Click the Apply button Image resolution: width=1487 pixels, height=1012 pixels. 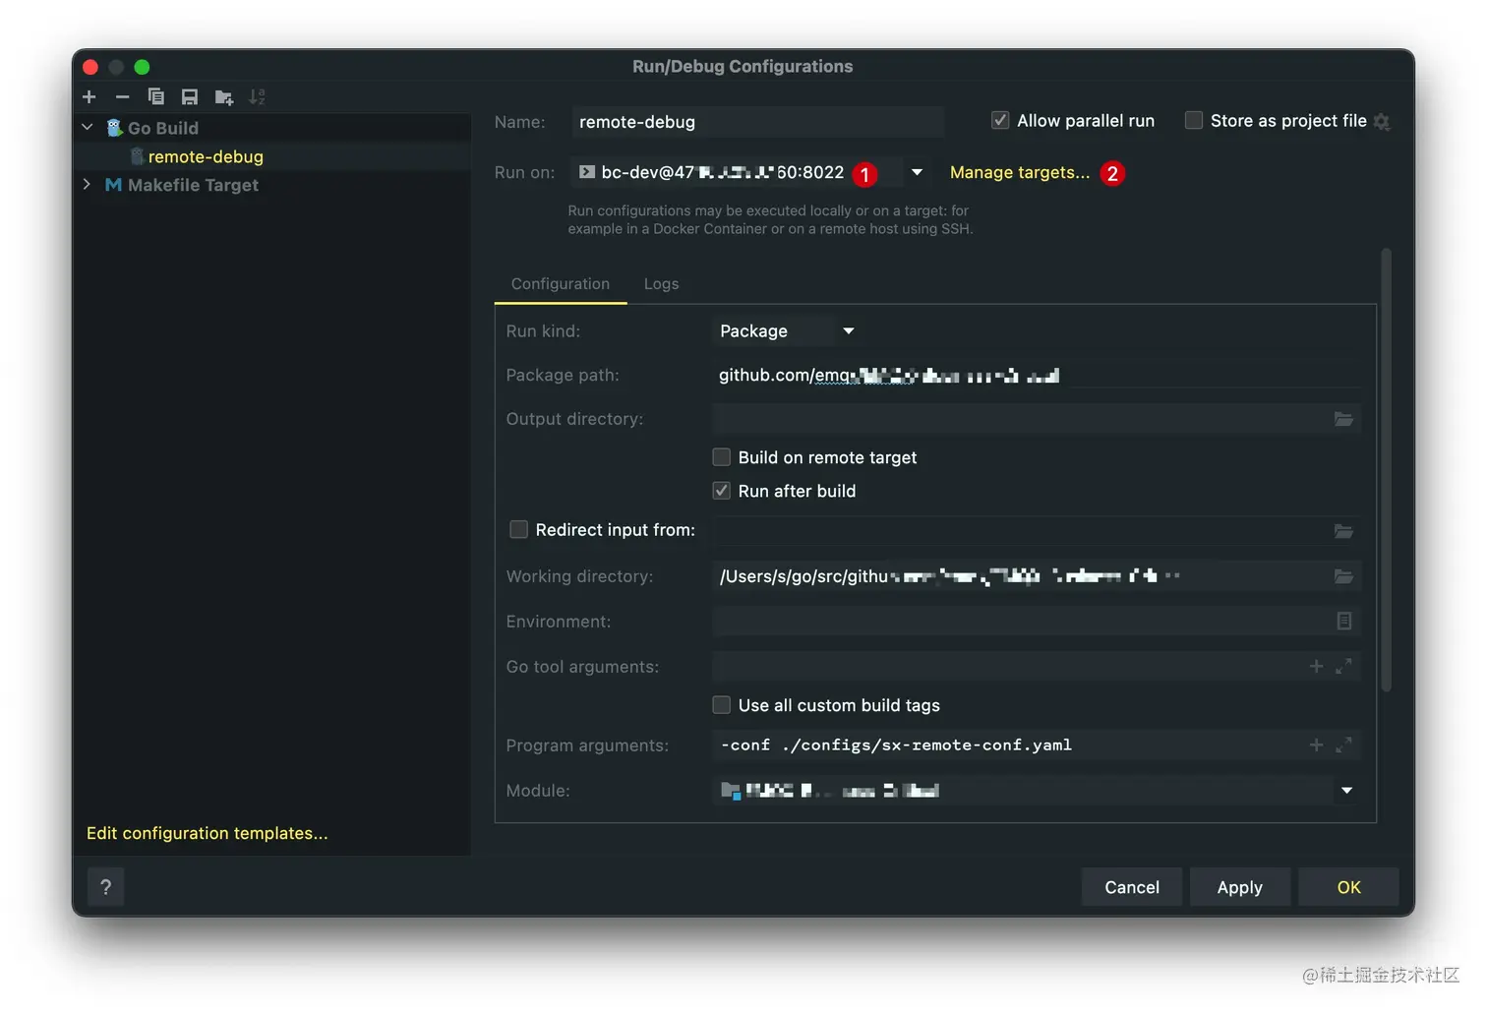pyautogui.click(x=1239, y=887)
